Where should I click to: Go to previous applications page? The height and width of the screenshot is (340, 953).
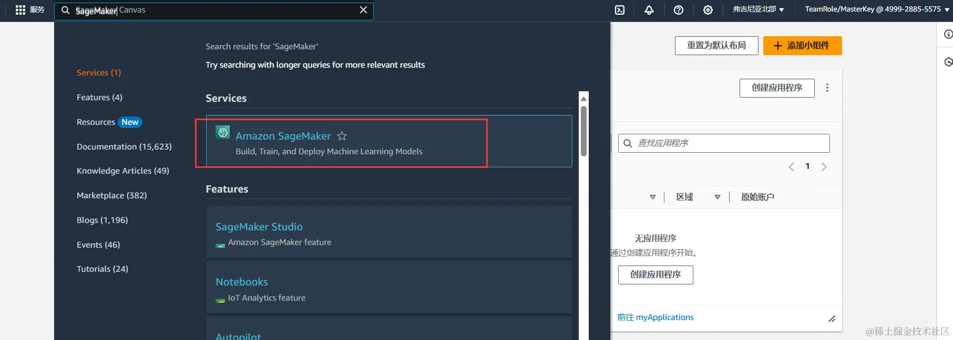791,167
